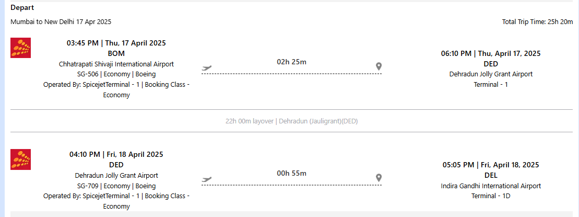Click SpiceJet logo for flight SG-709
This screenshot has height=217, width=579.
point(20,159)
